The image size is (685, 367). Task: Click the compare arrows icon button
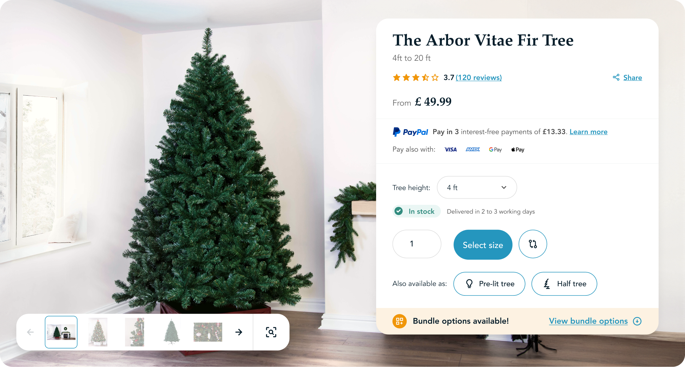(533, 244)
